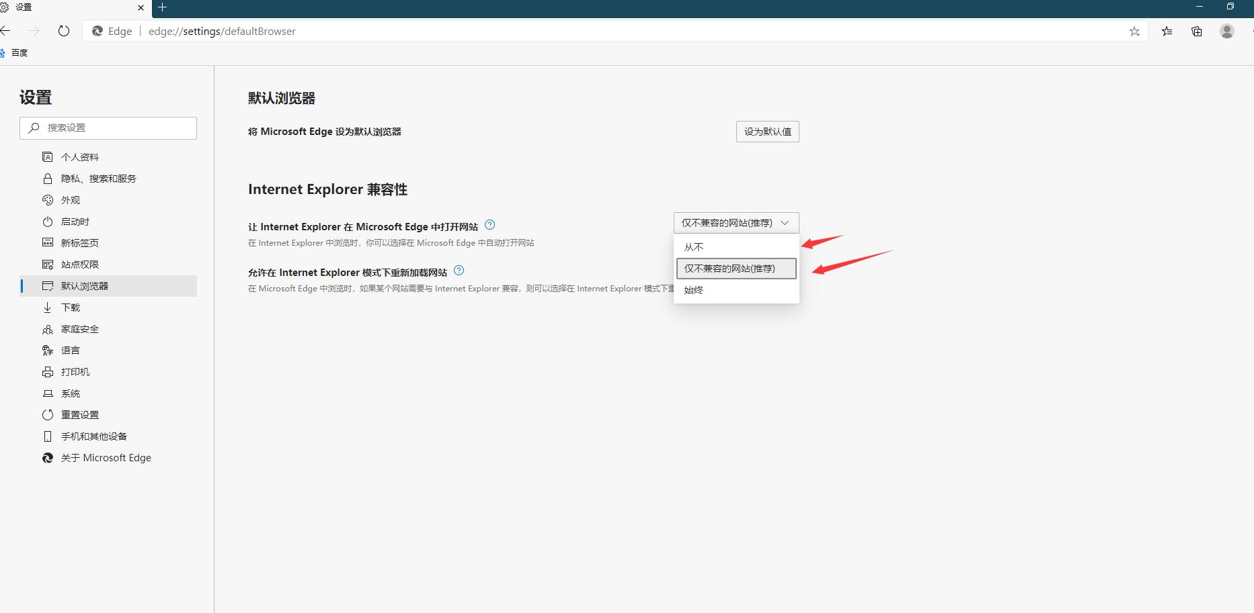Open 外观 settings section
The width and height of the screenshot is (1254, 613).
tap(109, 200)
